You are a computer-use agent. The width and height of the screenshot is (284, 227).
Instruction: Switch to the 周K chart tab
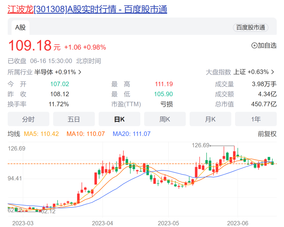(165, 119)
